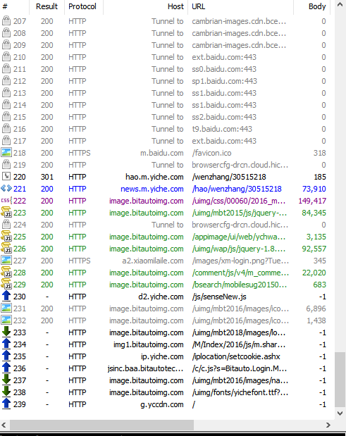Select body size 149,417 cell

[x=312, y=201]
